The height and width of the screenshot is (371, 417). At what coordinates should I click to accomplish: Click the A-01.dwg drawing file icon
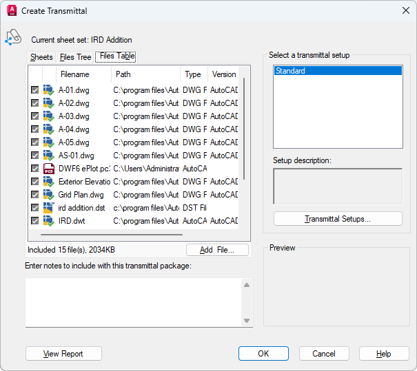49,90
